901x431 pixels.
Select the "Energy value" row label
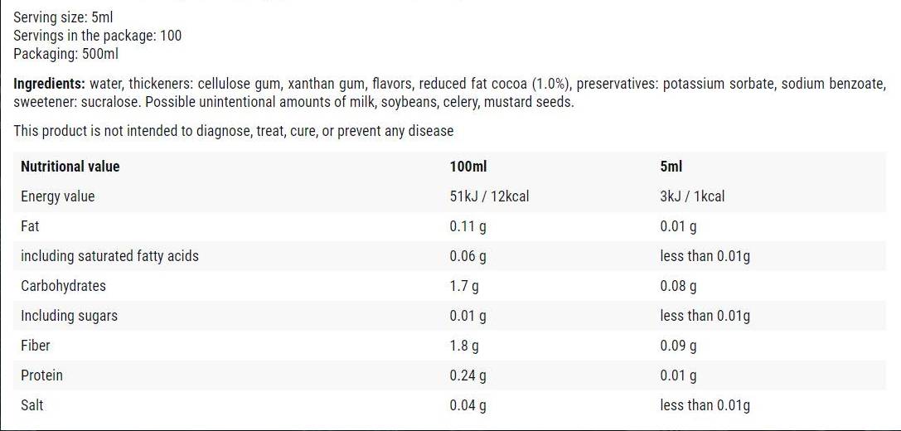tap(58, 196)
